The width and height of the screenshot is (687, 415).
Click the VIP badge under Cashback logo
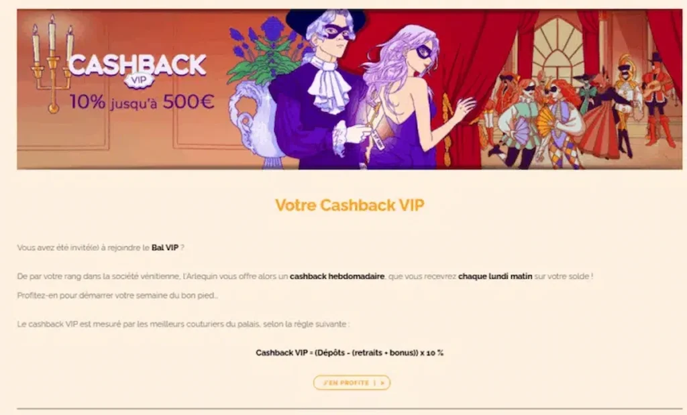coord(138,80)
